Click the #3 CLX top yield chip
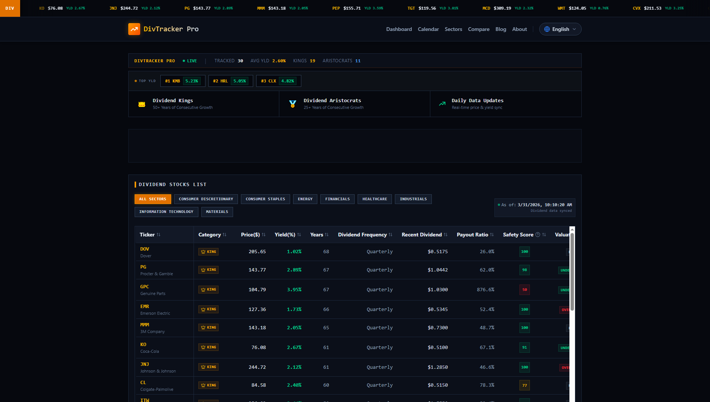The image size is (710, 402). click(x=279, y=81)
